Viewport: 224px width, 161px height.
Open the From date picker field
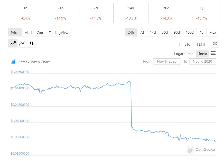click(167, 61)
